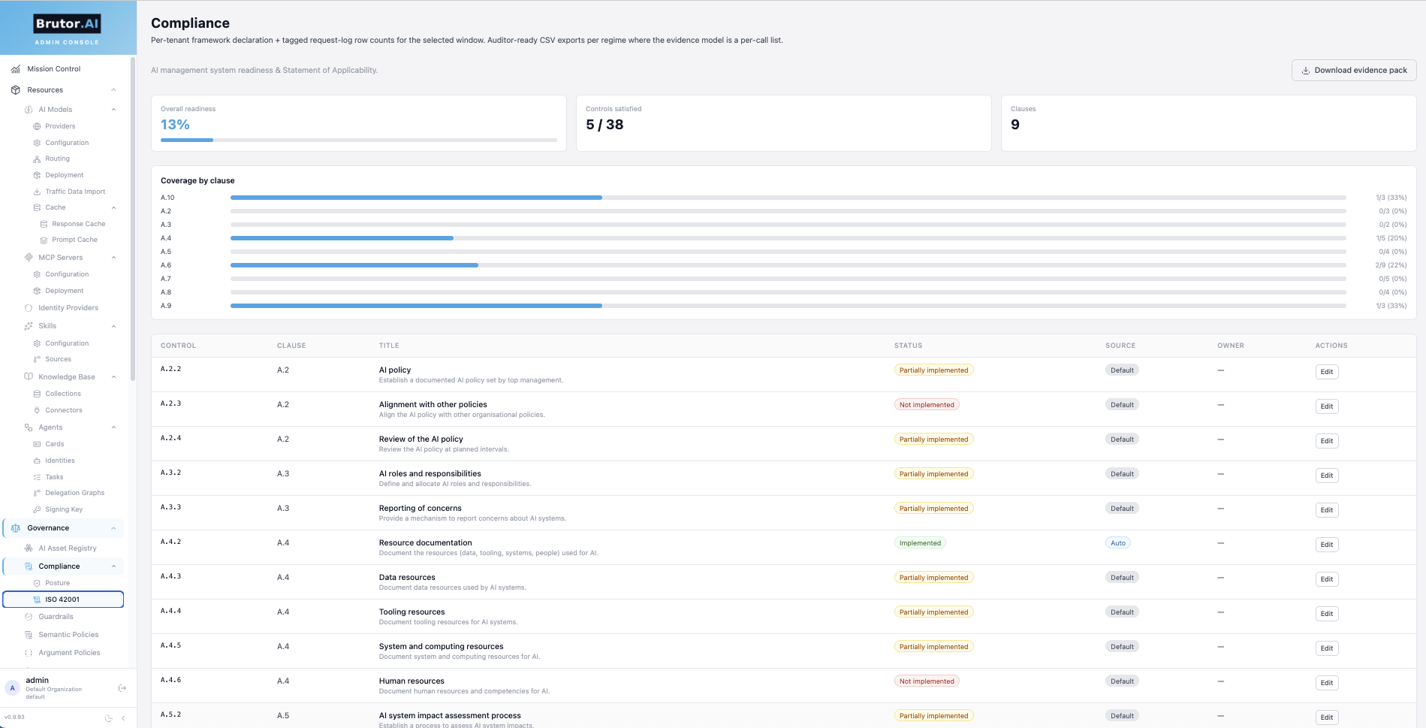The height and width of the screenshot is (728, 1426).
Task: Collapse the Governance section chevron
Action: [x=113, y=528]
